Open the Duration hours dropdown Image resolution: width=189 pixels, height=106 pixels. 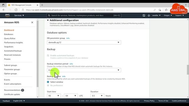click(x=97, y=96)
